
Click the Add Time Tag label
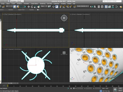(106, 91)
